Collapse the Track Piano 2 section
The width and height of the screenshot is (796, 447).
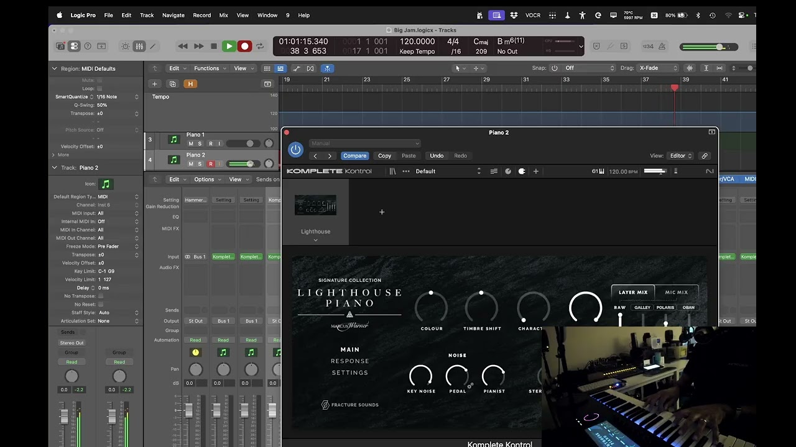pyautogui.click(x=54, y=168)
